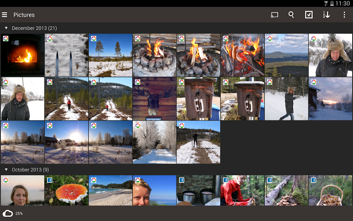The image size is (353, 221).
Task: Tap Facebook badge on the red mushroom photo
Action: [50, 180]
